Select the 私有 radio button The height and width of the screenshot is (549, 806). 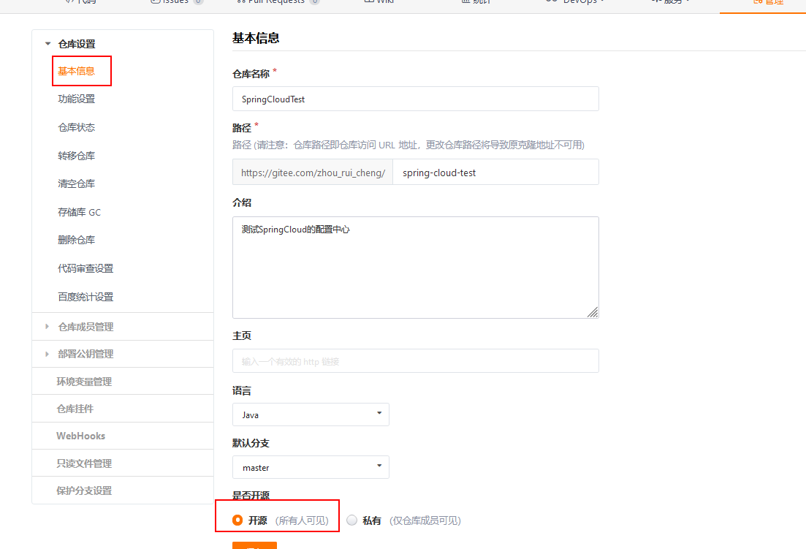pyautogui.click(x=351, y=520)
